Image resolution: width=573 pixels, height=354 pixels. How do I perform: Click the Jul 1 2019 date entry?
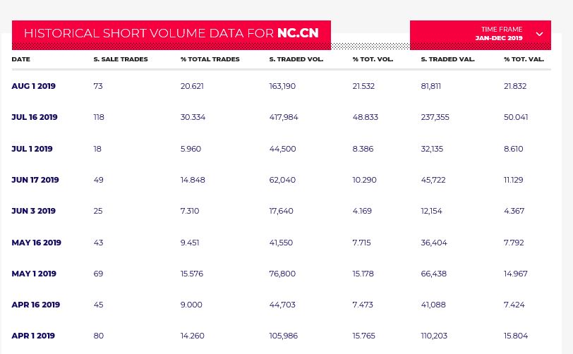coord(32,149)
